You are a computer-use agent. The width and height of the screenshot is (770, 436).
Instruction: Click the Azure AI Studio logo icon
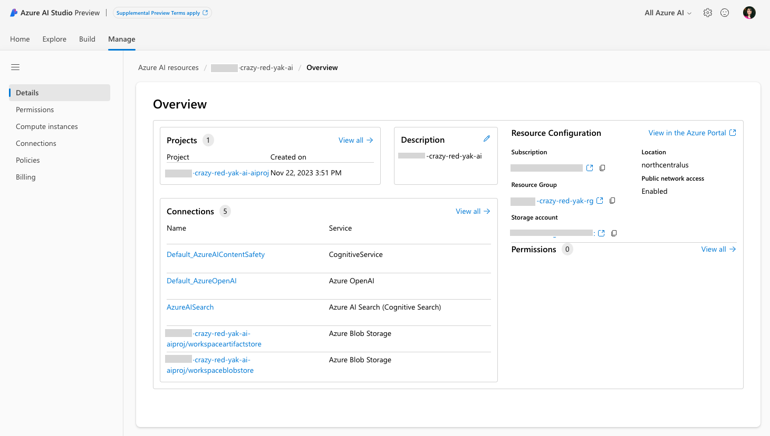(x=14, y=13)
